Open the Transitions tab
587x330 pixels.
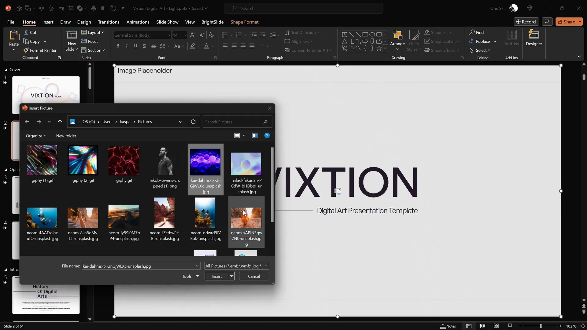coord(109,22)
